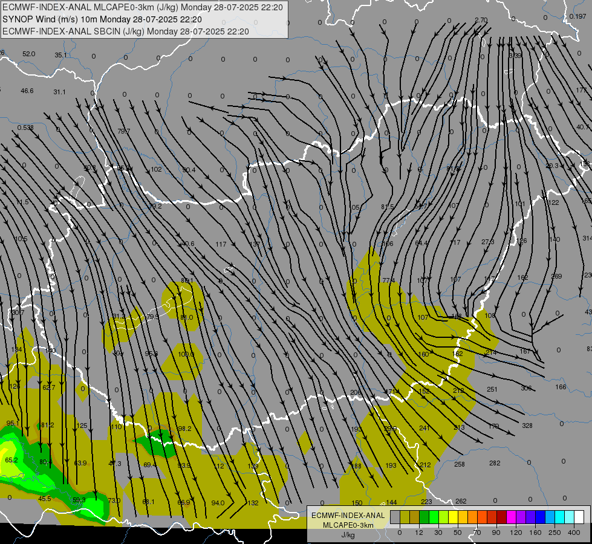Screen dimensions: 592x544
Task: Click the map value '251'
Action: [492, 389]
